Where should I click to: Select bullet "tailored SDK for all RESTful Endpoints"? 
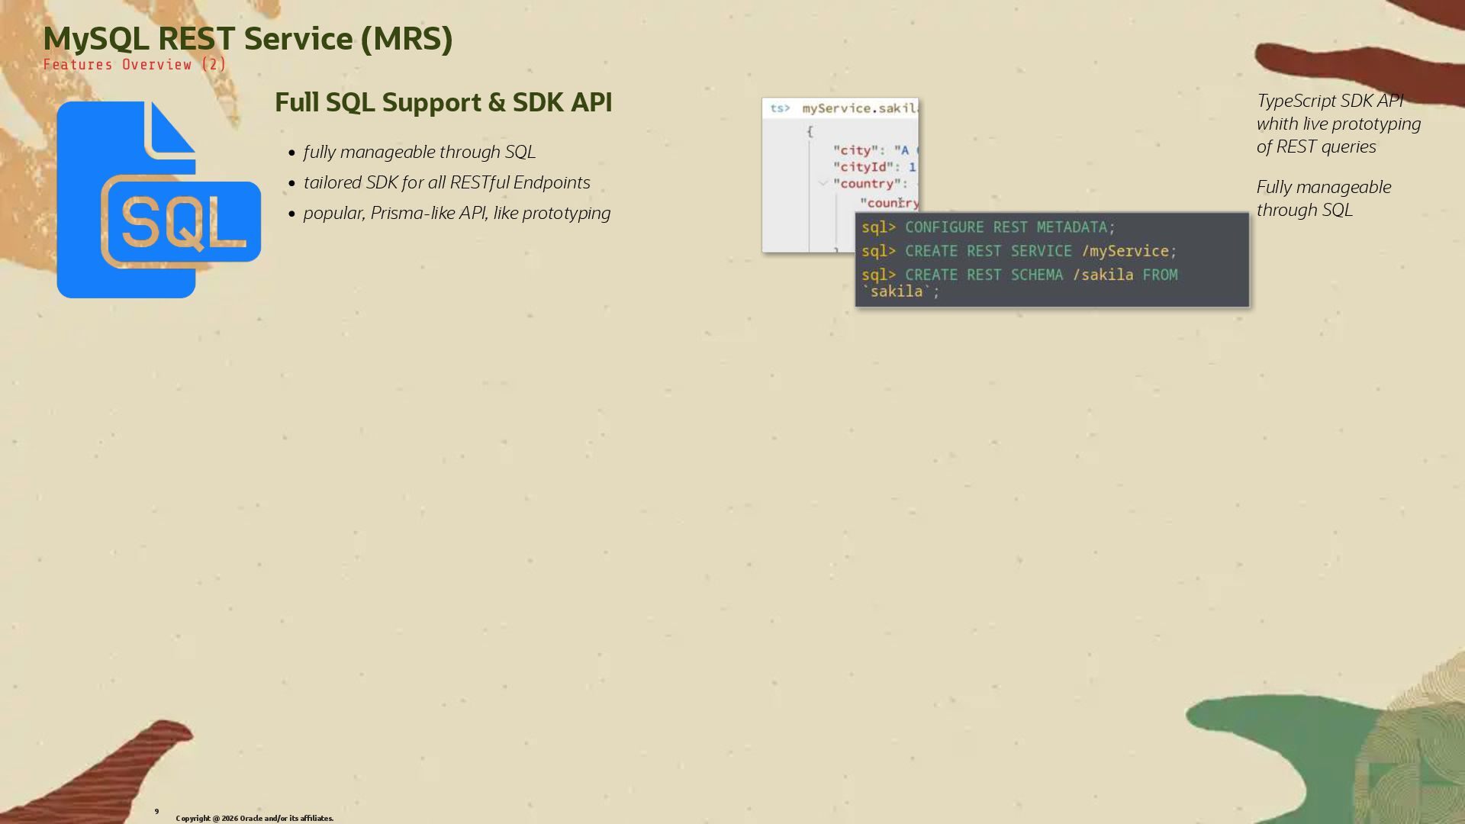point(446,182)
